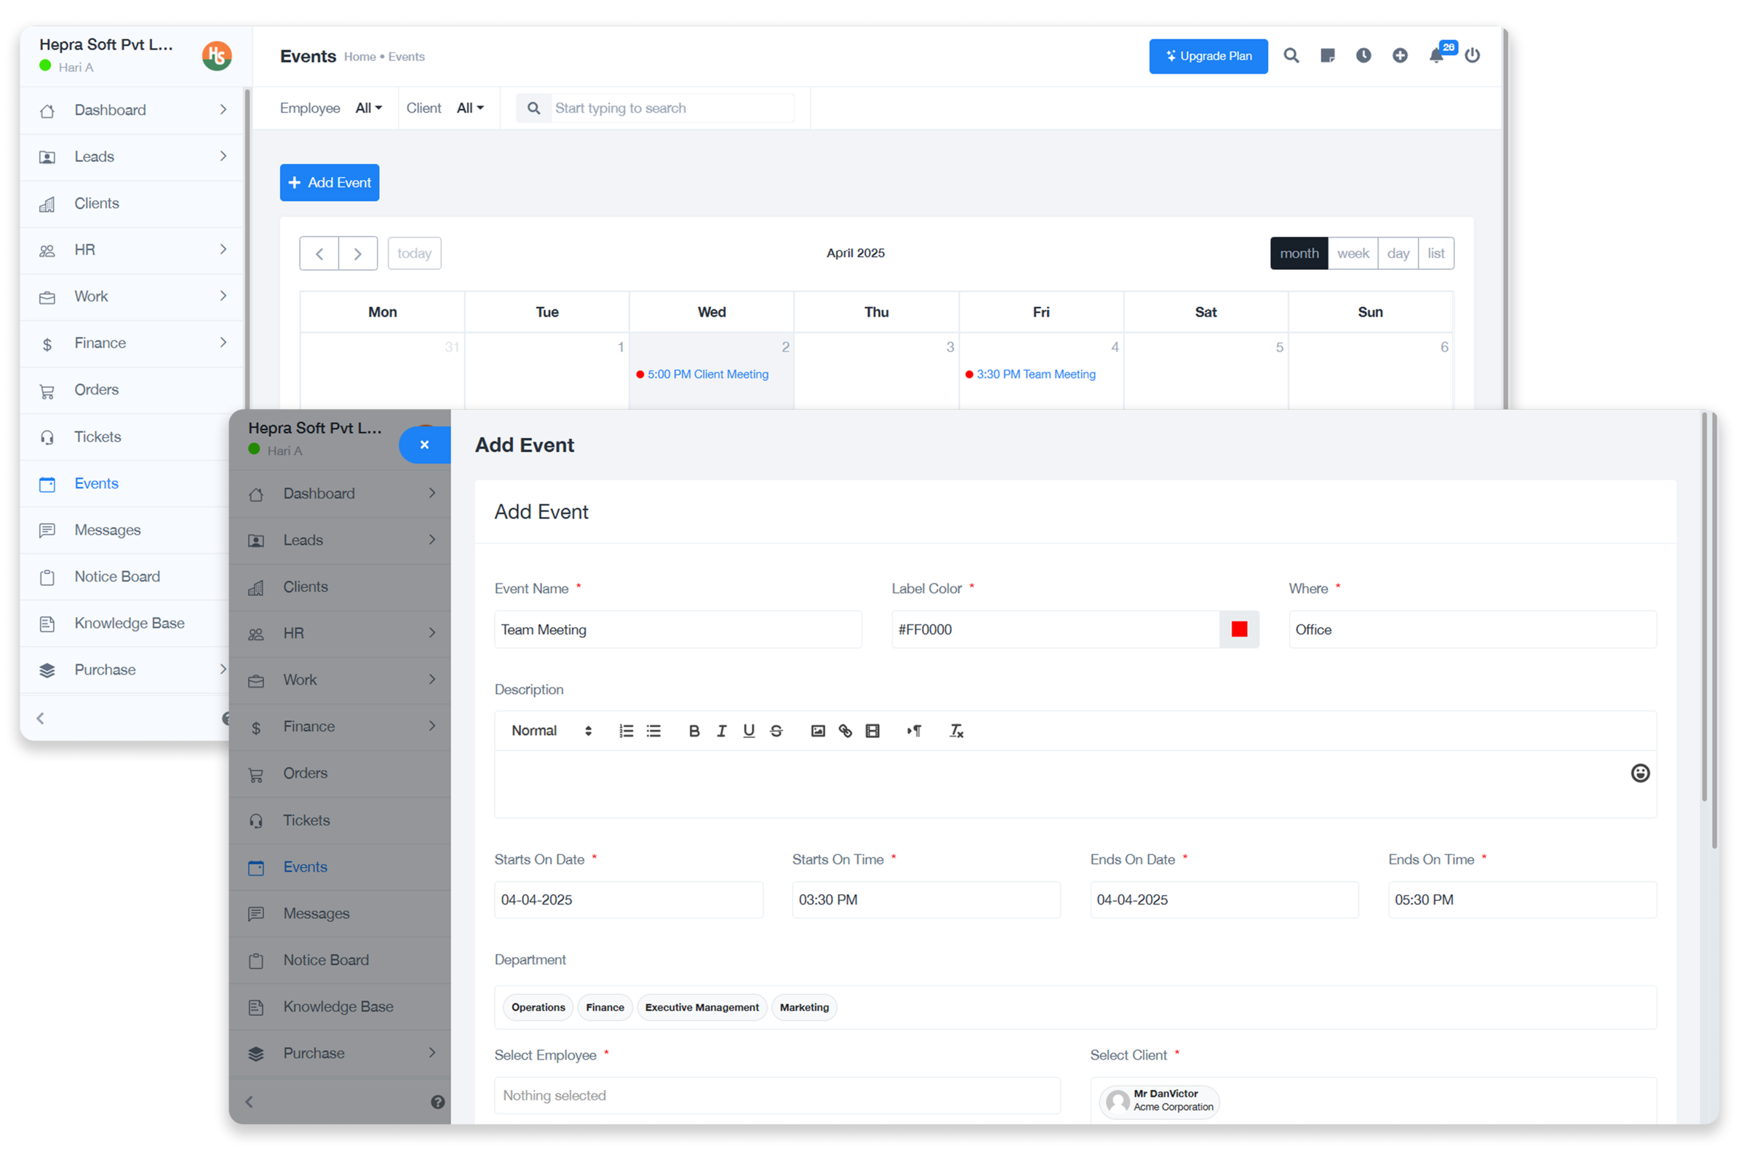Open 3:30 PM Team Meeting event
Screen dimensions: 1739x1149
[x=1030, y=375]
